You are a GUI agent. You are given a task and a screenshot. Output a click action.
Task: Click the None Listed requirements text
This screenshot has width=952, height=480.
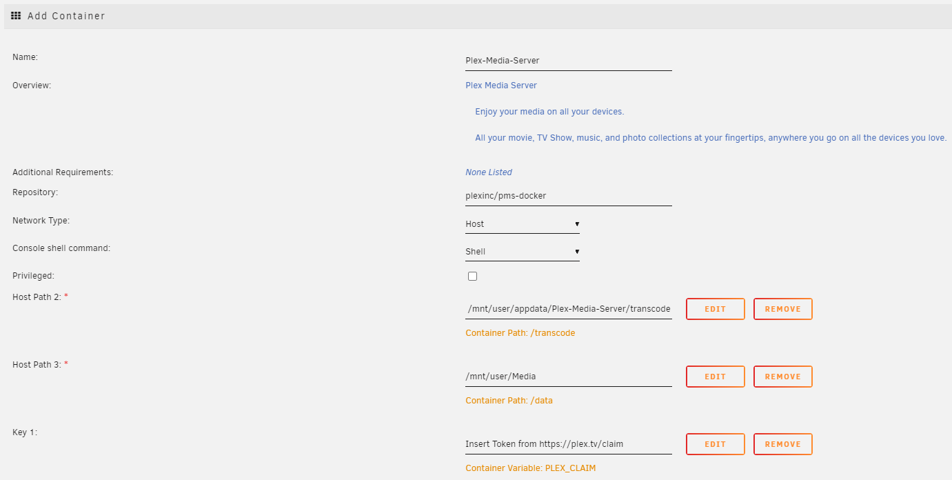click(489, 172)
